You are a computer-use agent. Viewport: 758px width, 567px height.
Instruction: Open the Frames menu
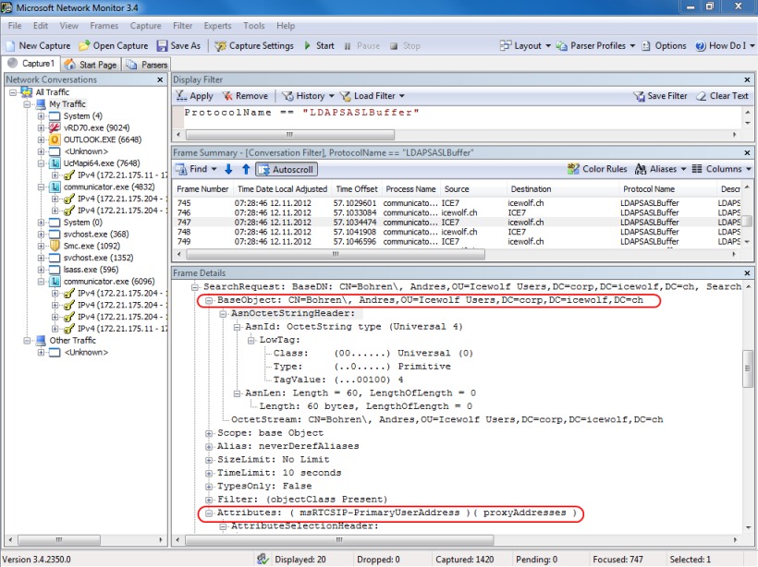tap(104, 26)
